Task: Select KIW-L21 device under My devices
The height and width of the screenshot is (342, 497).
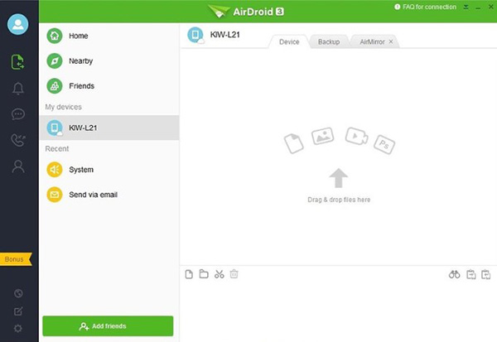Action: click(x=109, y=128)
